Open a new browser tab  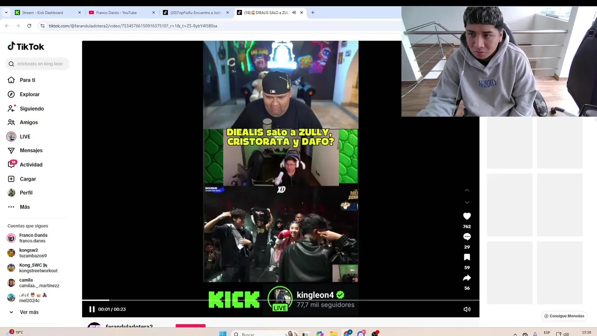[312, 13]
